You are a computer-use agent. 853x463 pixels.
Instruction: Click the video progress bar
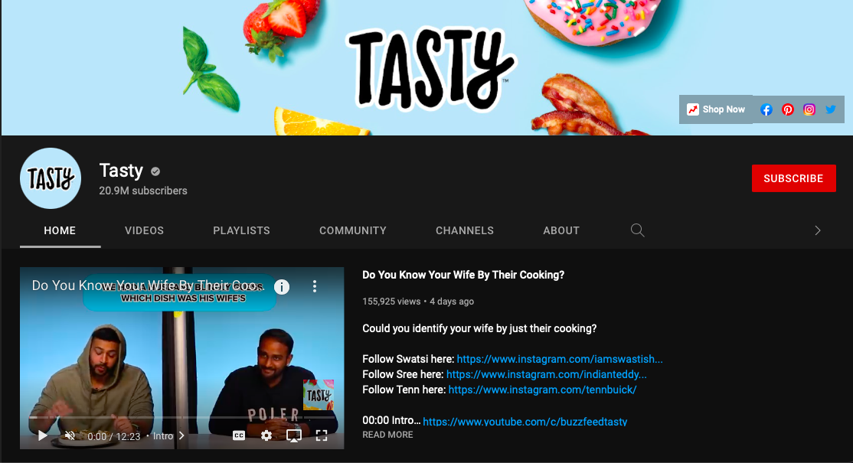click(181, 417)
